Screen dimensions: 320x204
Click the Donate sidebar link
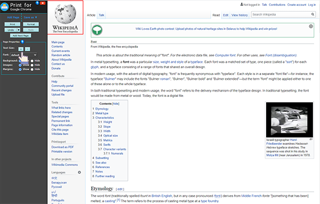55,68
